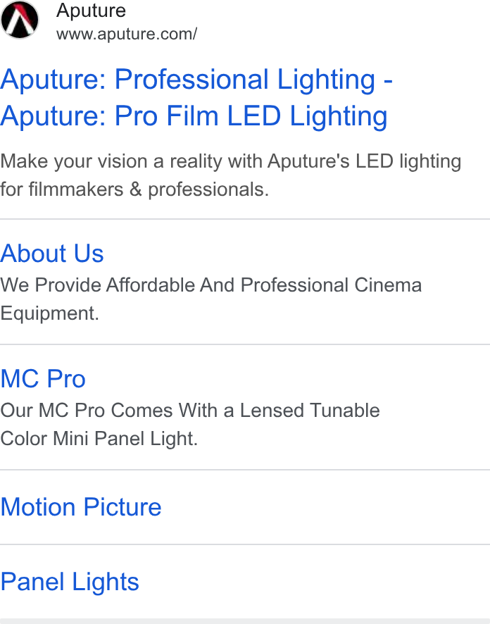Click the word 'Pro' in MC Pro heading
This screenshot has width=490, height=624.
pyautogui.click(x=66, y=379)
